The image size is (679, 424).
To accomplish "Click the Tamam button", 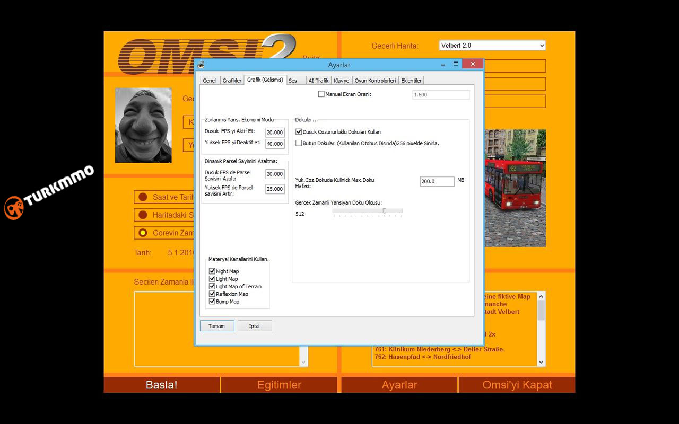I will (217, 326).
